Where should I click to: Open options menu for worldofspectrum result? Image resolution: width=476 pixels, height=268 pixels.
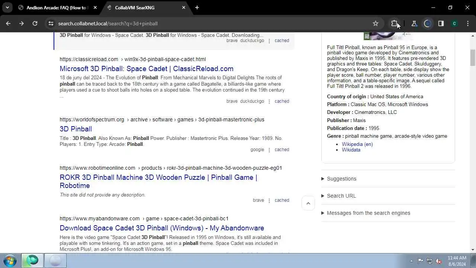269,150
